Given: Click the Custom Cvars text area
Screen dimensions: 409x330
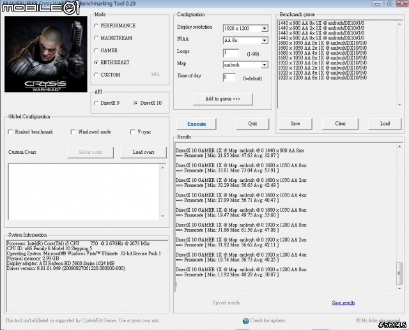Looking at the screenshot, I should coord(84,191).
